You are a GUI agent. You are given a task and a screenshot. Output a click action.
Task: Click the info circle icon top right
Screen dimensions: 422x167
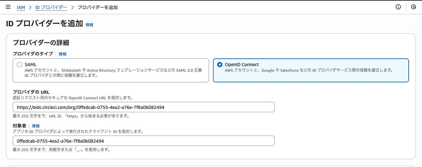click(x=398, y=7)
